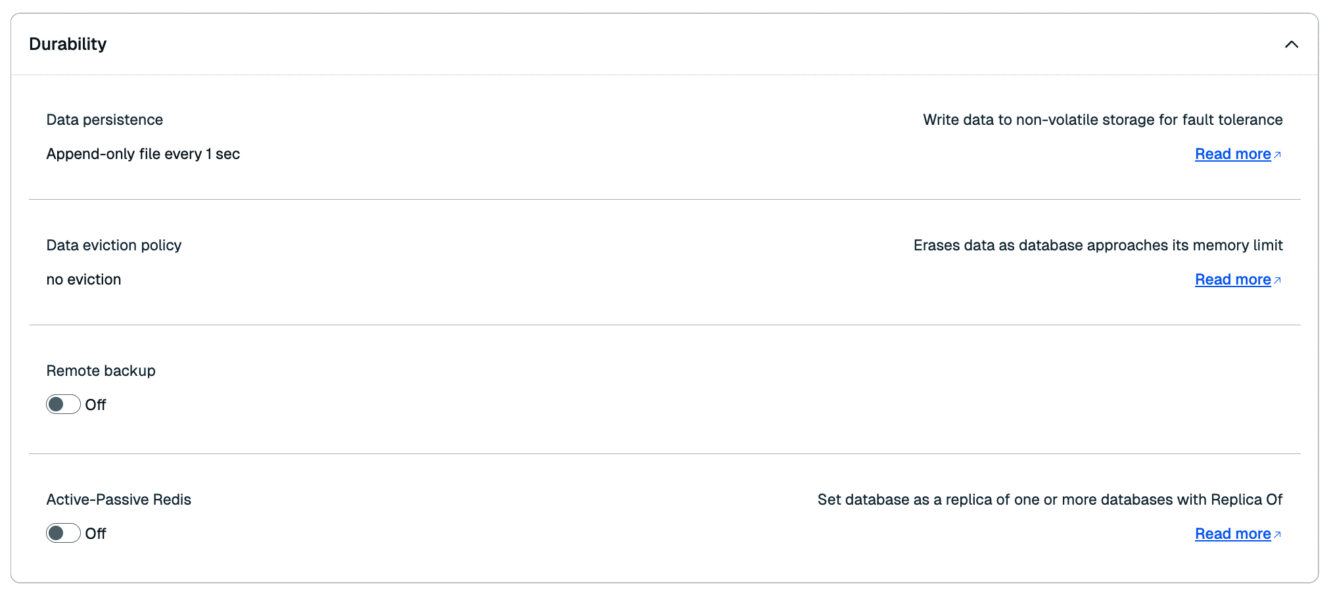
Task: Click external-link arrow icon beside Active-Passive Redis link
Action: point(1278,535)
